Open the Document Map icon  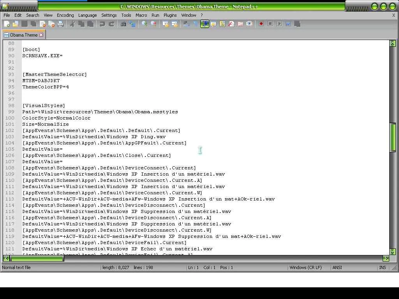pos(222,24)
